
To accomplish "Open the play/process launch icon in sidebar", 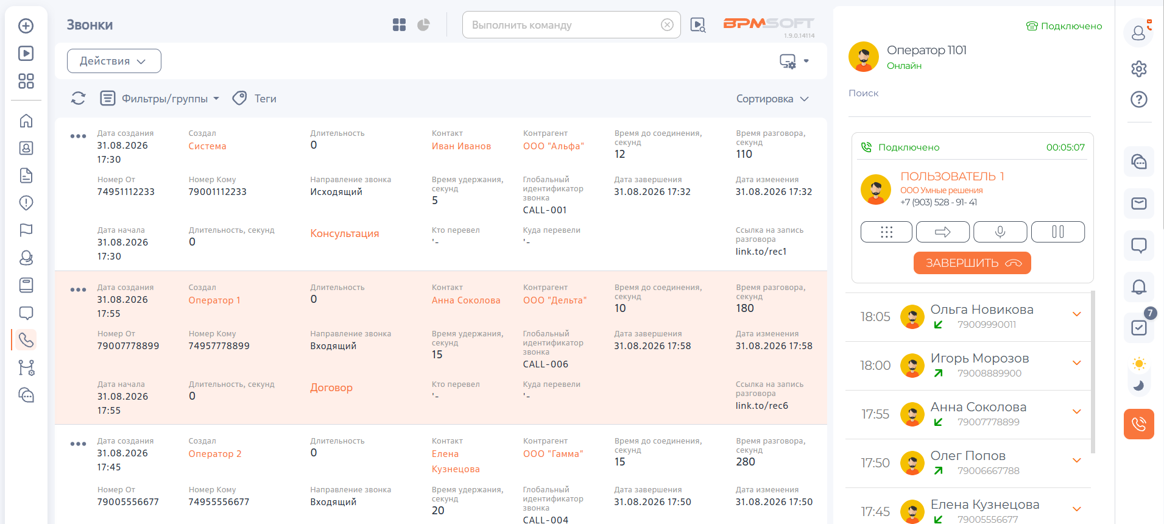I will click(26, 54).
